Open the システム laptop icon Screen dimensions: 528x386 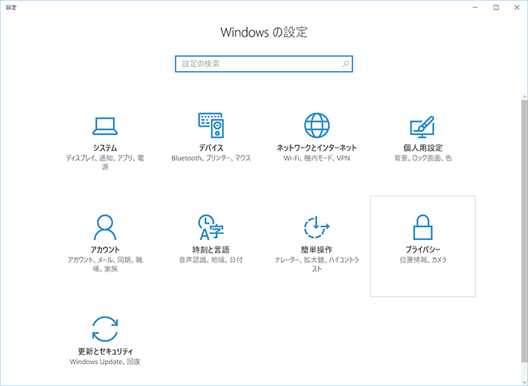tap(105, 126)
